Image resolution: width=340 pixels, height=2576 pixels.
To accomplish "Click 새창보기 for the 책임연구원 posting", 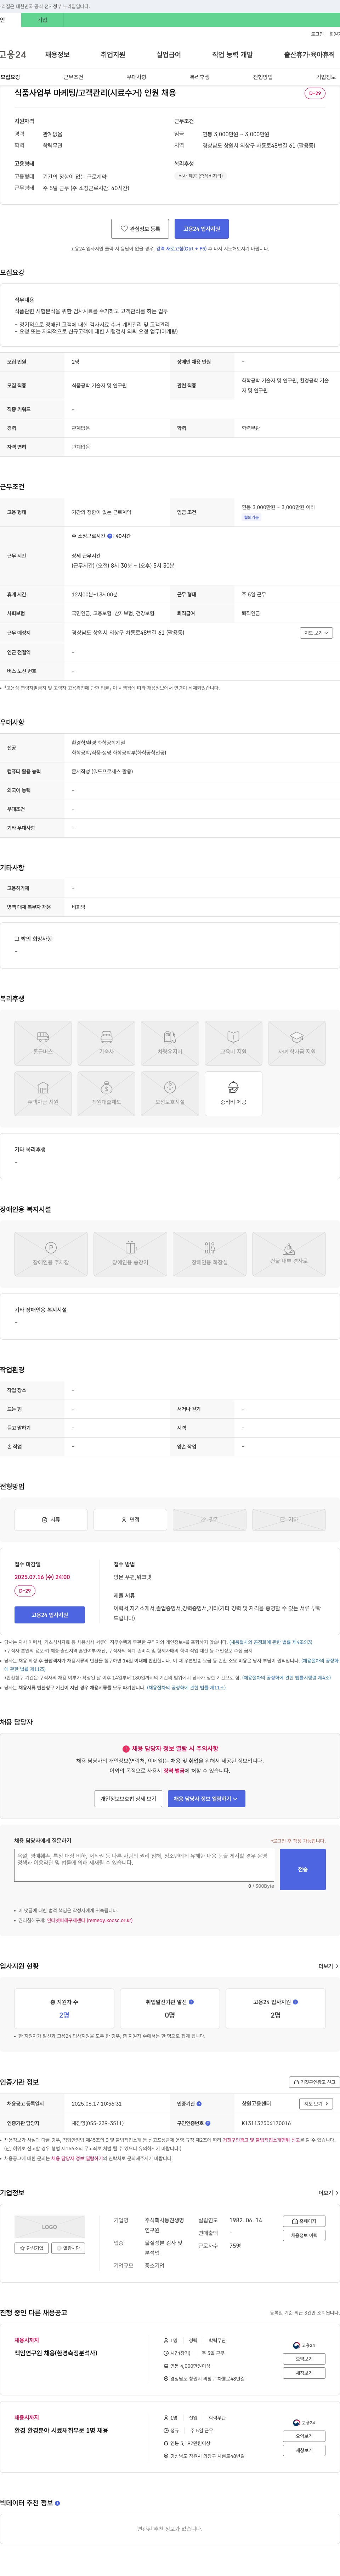I will [x=304, y=2373].
